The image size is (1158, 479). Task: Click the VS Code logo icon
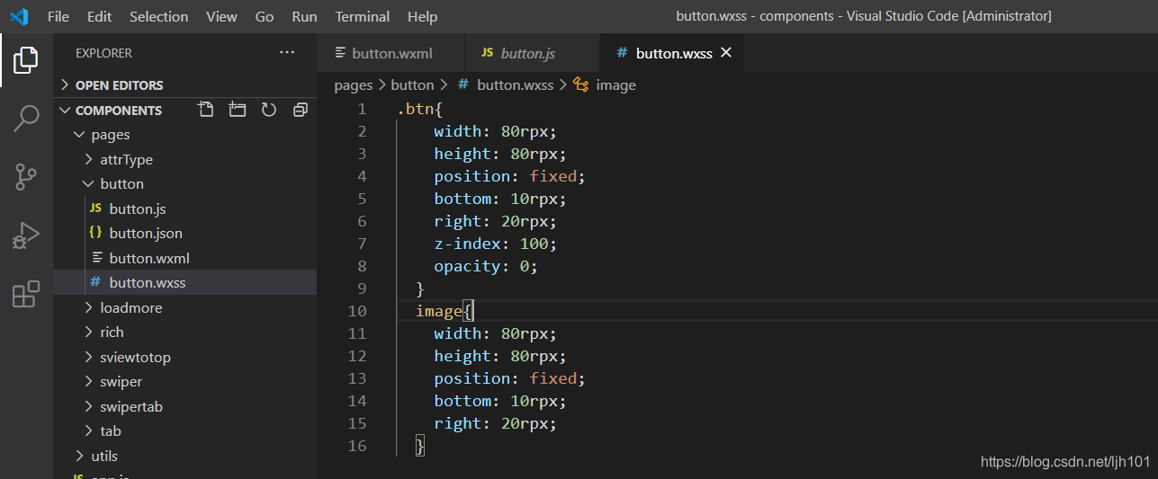click(x=19, y=16)
